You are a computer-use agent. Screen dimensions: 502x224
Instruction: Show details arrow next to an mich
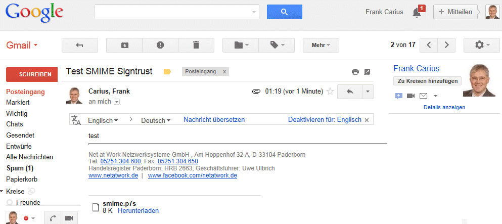point(117,102)
